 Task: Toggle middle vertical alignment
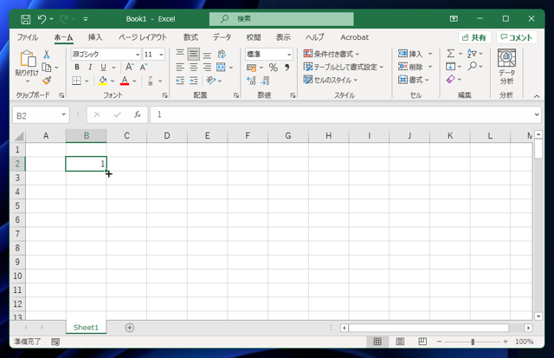coord(193,54)
